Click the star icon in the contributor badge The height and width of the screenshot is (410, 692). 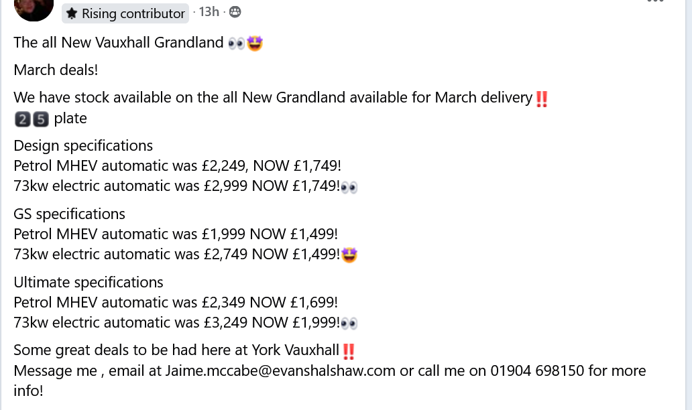coord(72,13)
